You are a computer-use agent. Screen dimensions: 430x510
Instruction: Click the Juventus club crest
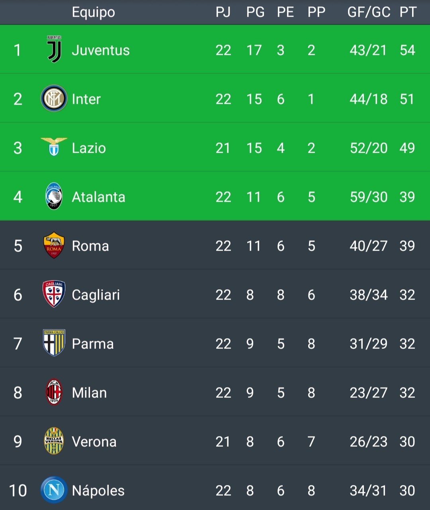point(54,49)
